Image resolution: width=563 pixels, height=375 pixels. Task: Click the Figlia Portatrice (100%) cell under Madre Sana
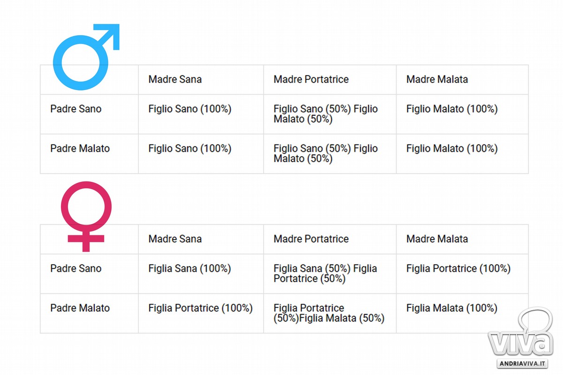pyautogui.click(x=200, y=308)
